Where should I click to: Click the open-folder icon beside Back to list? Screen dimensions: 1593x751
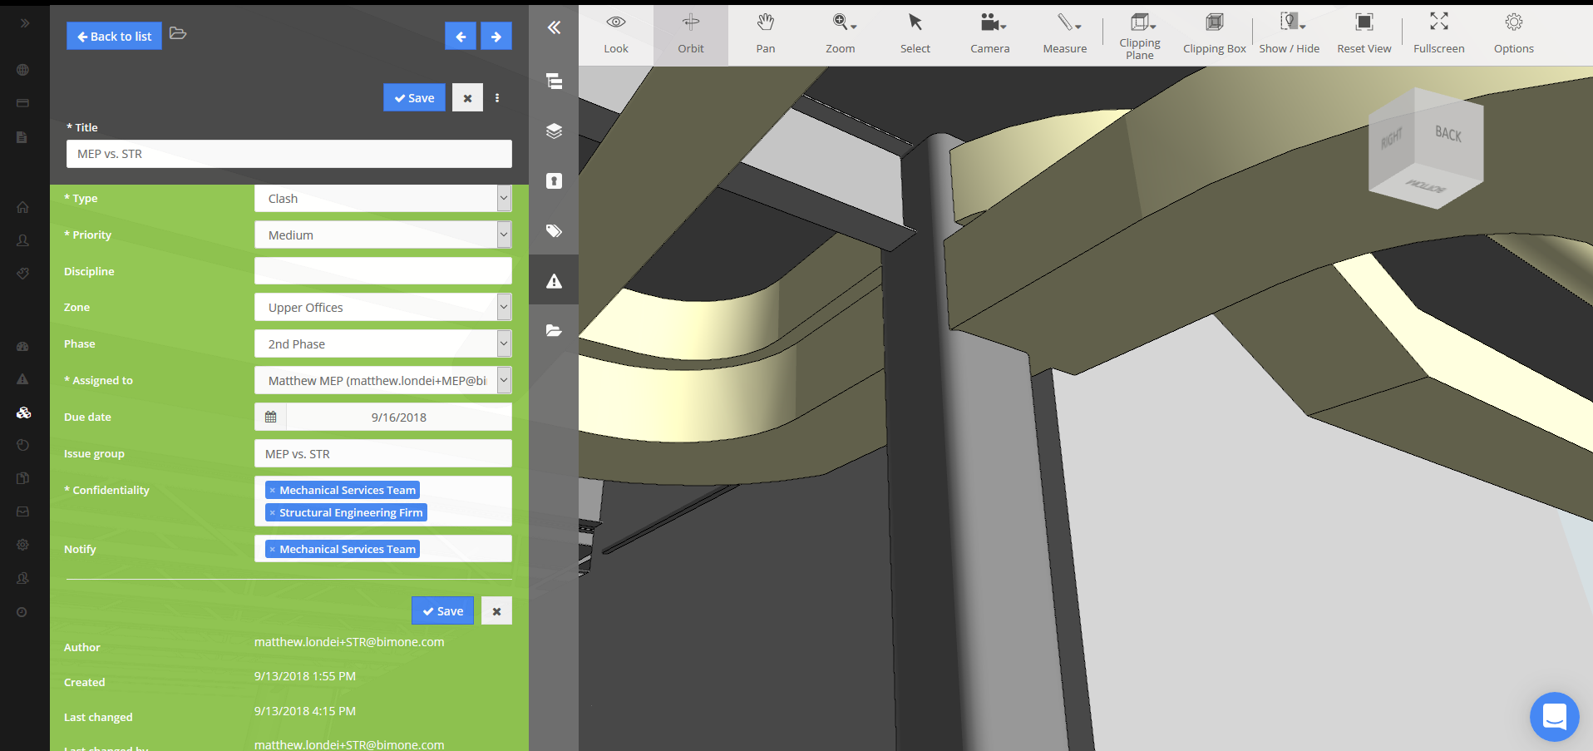click(178, 33)
